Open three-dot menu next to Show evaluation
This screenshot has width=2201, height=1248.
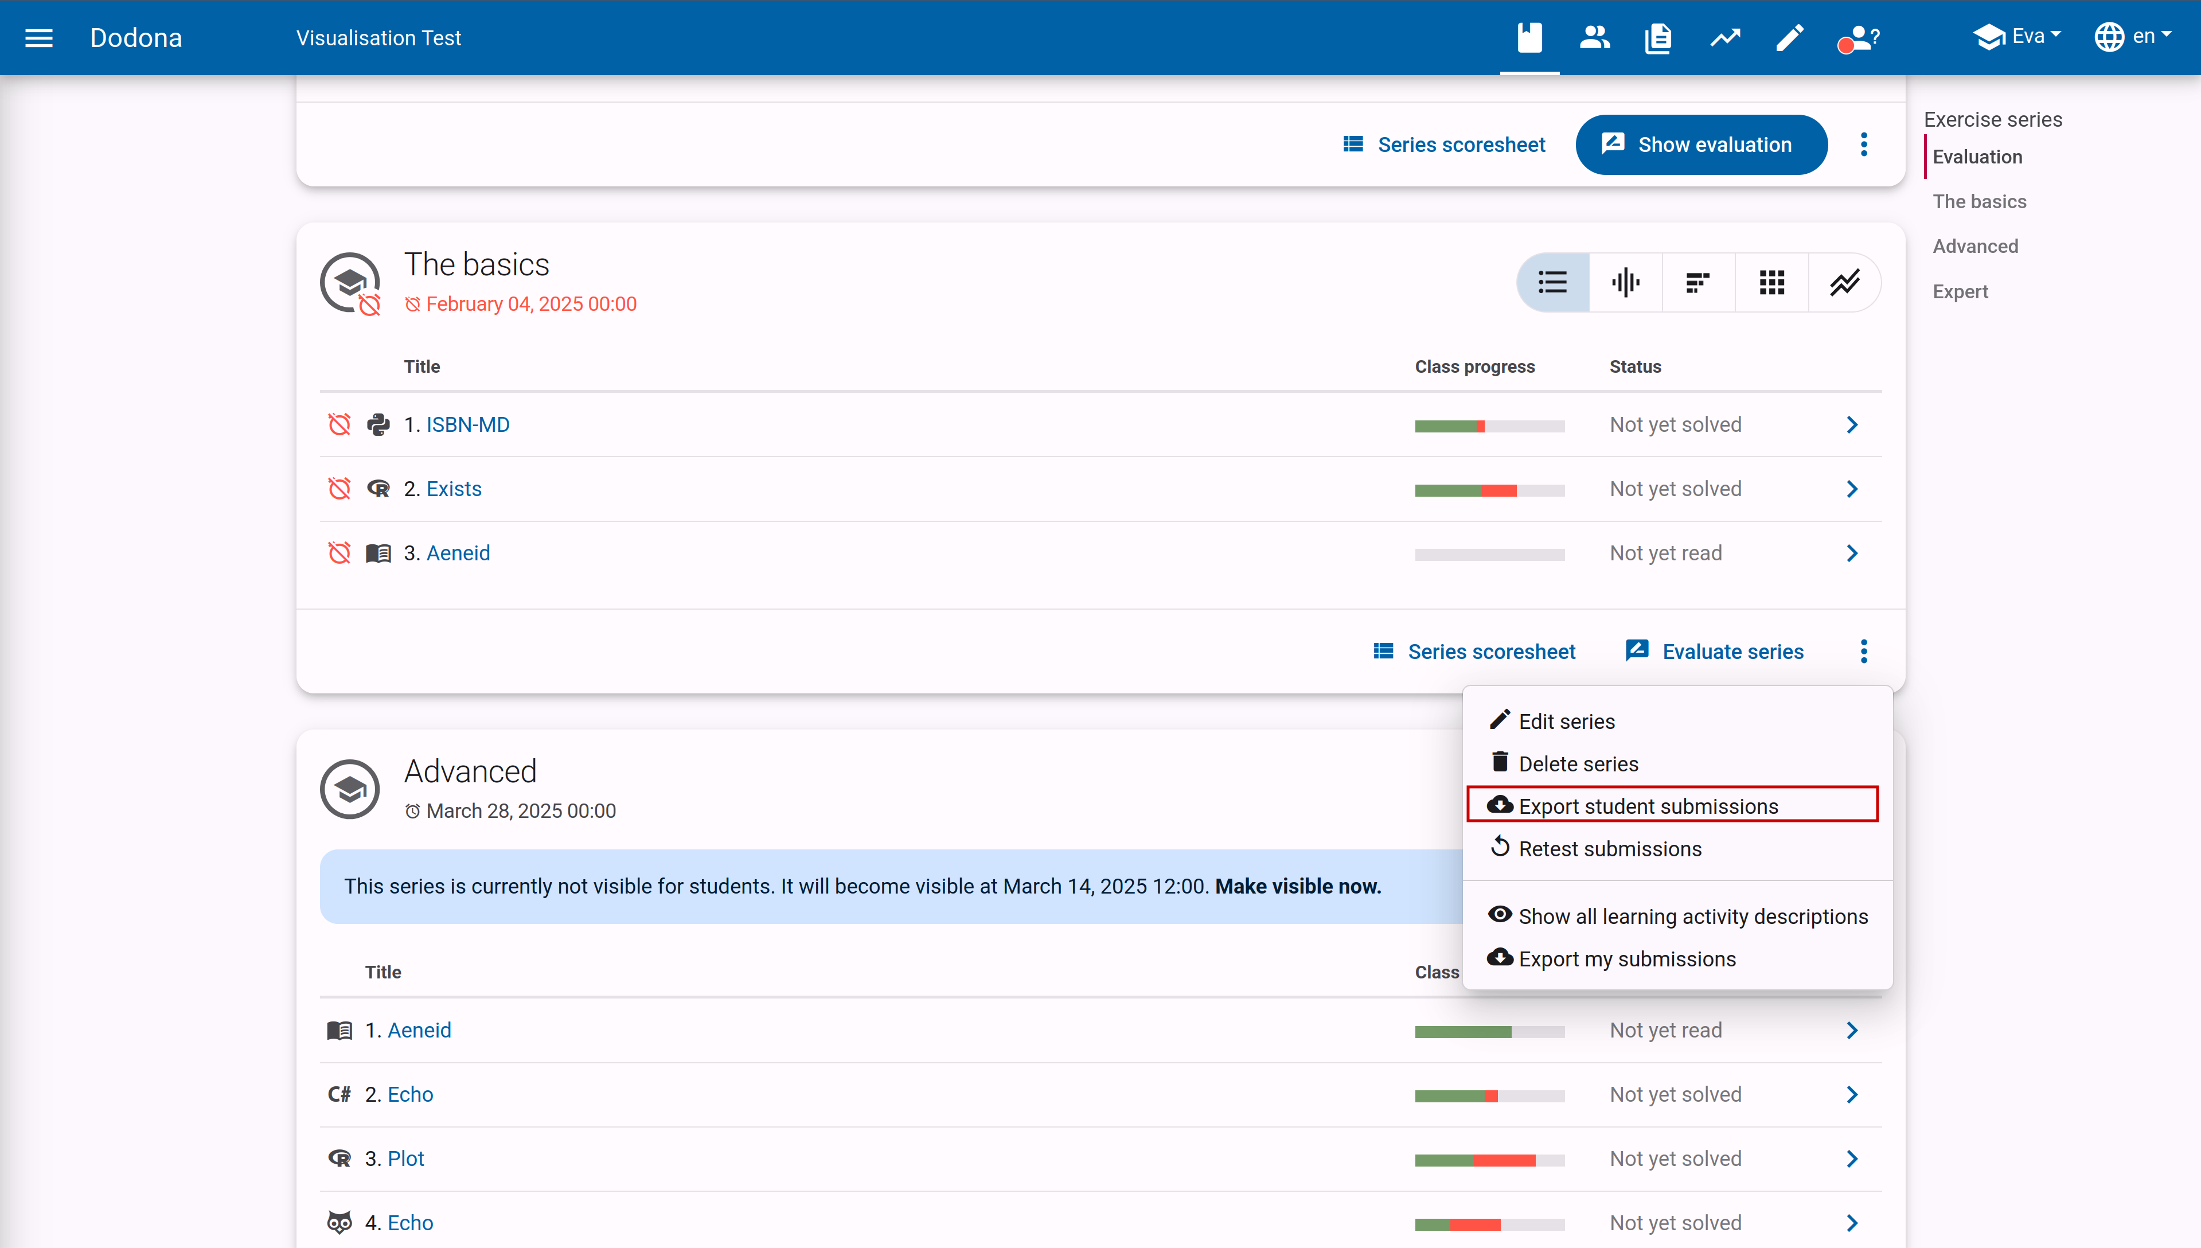point(1863,144)
